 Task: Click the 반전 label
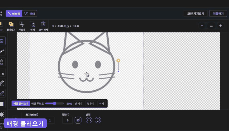[x=88, y=115]
